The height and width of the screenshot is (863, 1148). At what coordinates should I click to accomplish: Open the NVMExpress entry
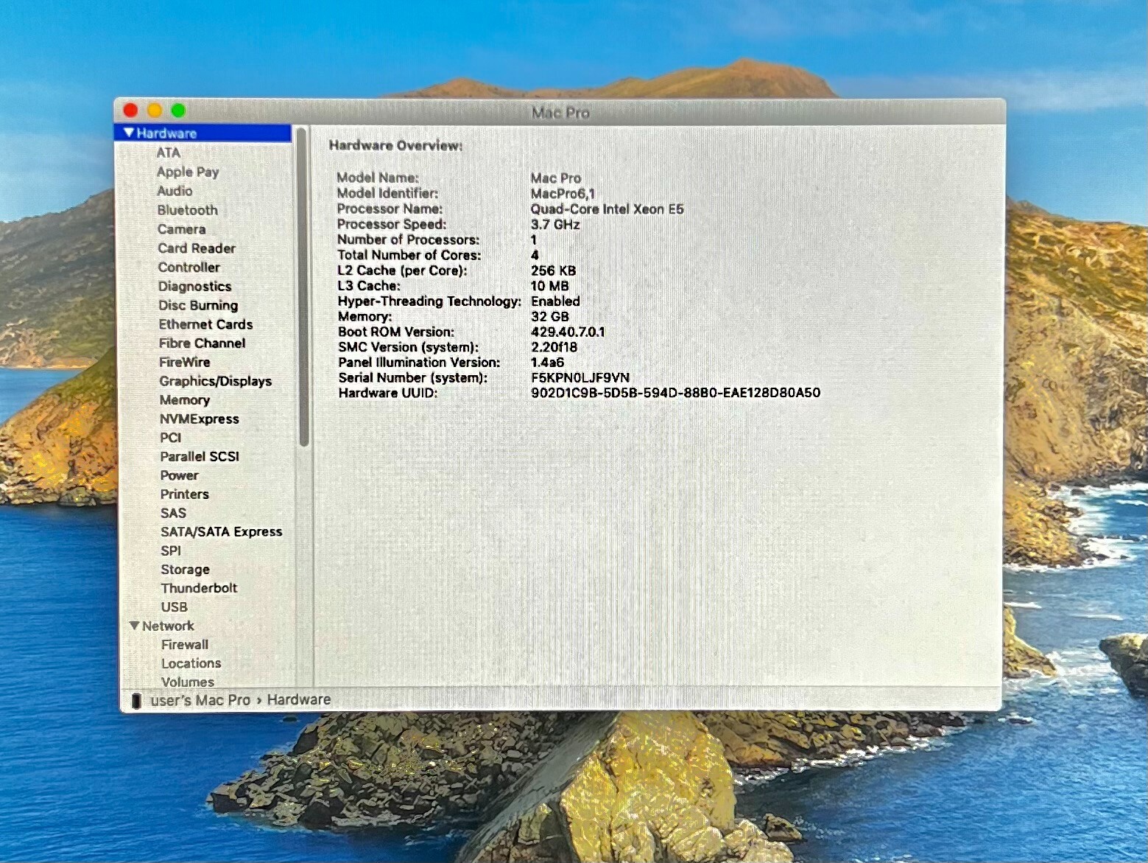pyautogui.click(x=200, y=419)
